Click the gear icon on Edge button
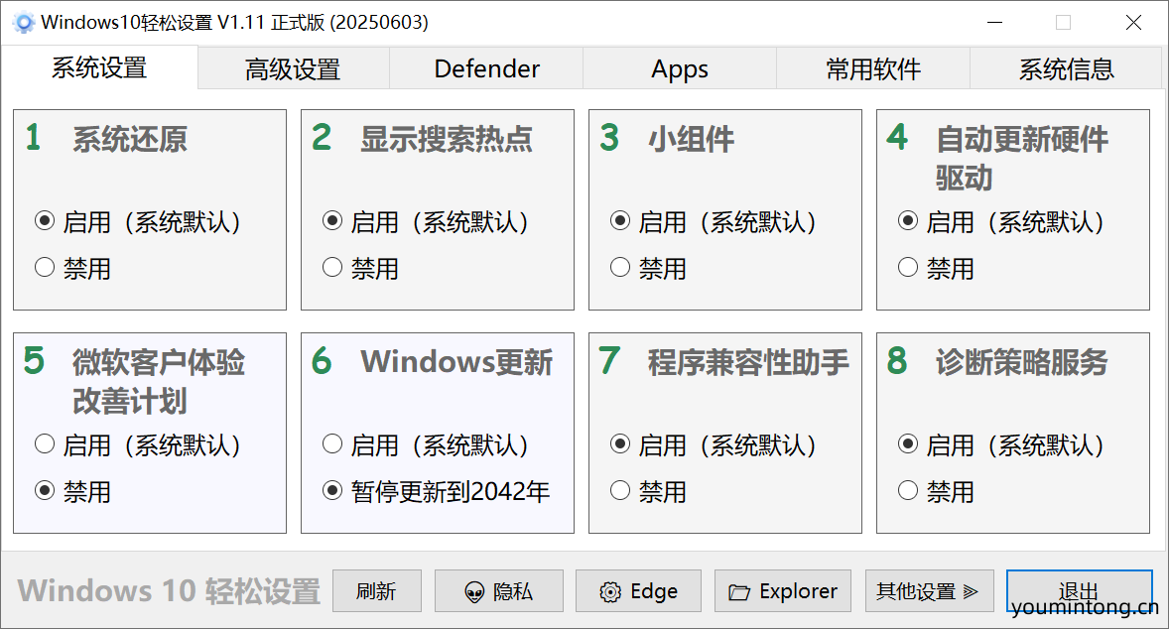The height and width of the screenshot is (629, 1169). [610, 592]
